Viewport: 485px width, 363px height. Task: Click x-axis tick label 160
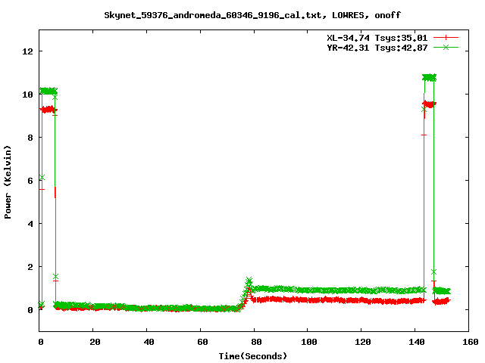click(470, 342)
